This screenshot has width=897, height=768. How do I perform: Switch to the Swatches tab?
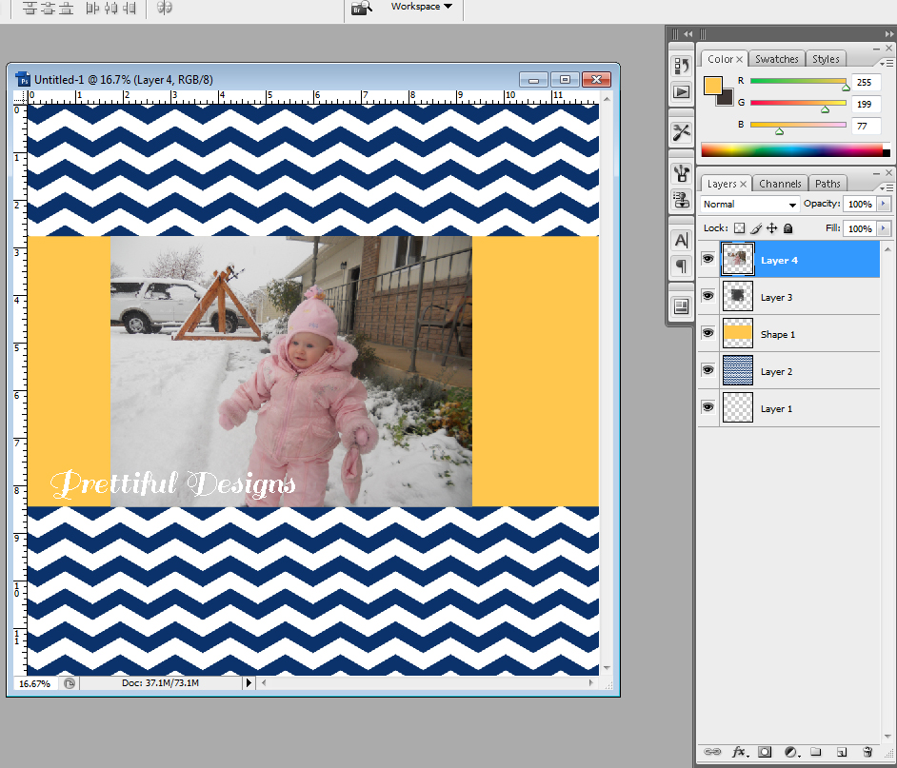pos(776,58)
